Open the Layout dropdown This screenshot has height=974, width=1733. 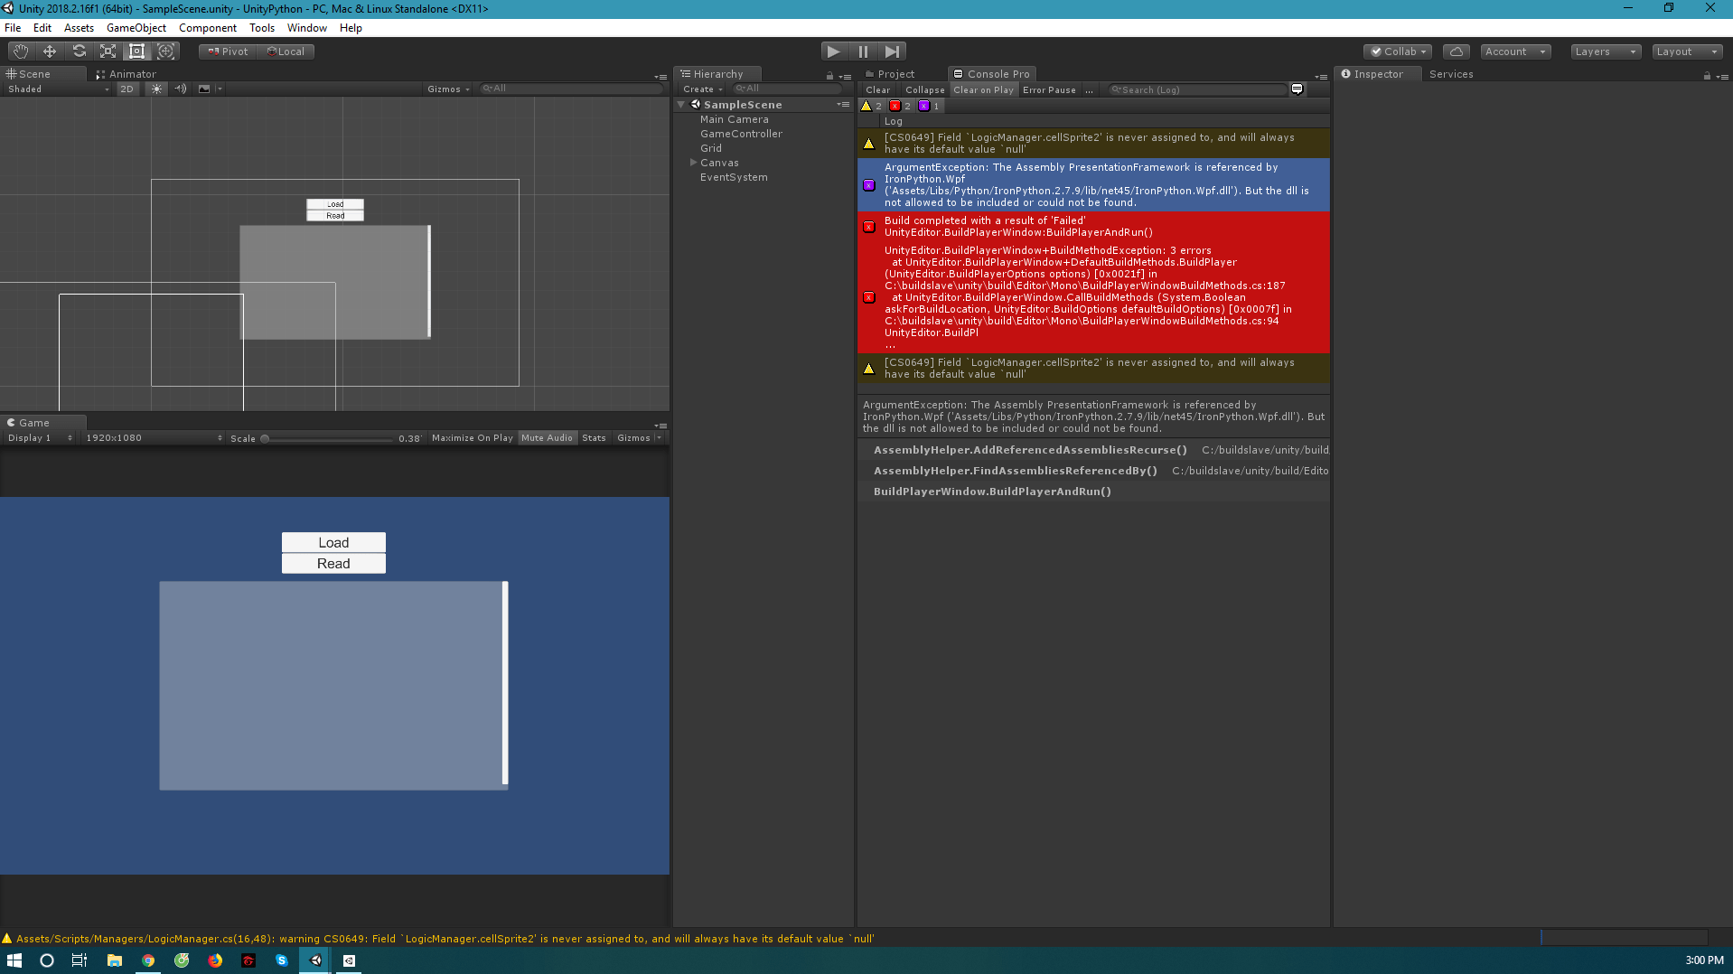(x=1686, y=52)
